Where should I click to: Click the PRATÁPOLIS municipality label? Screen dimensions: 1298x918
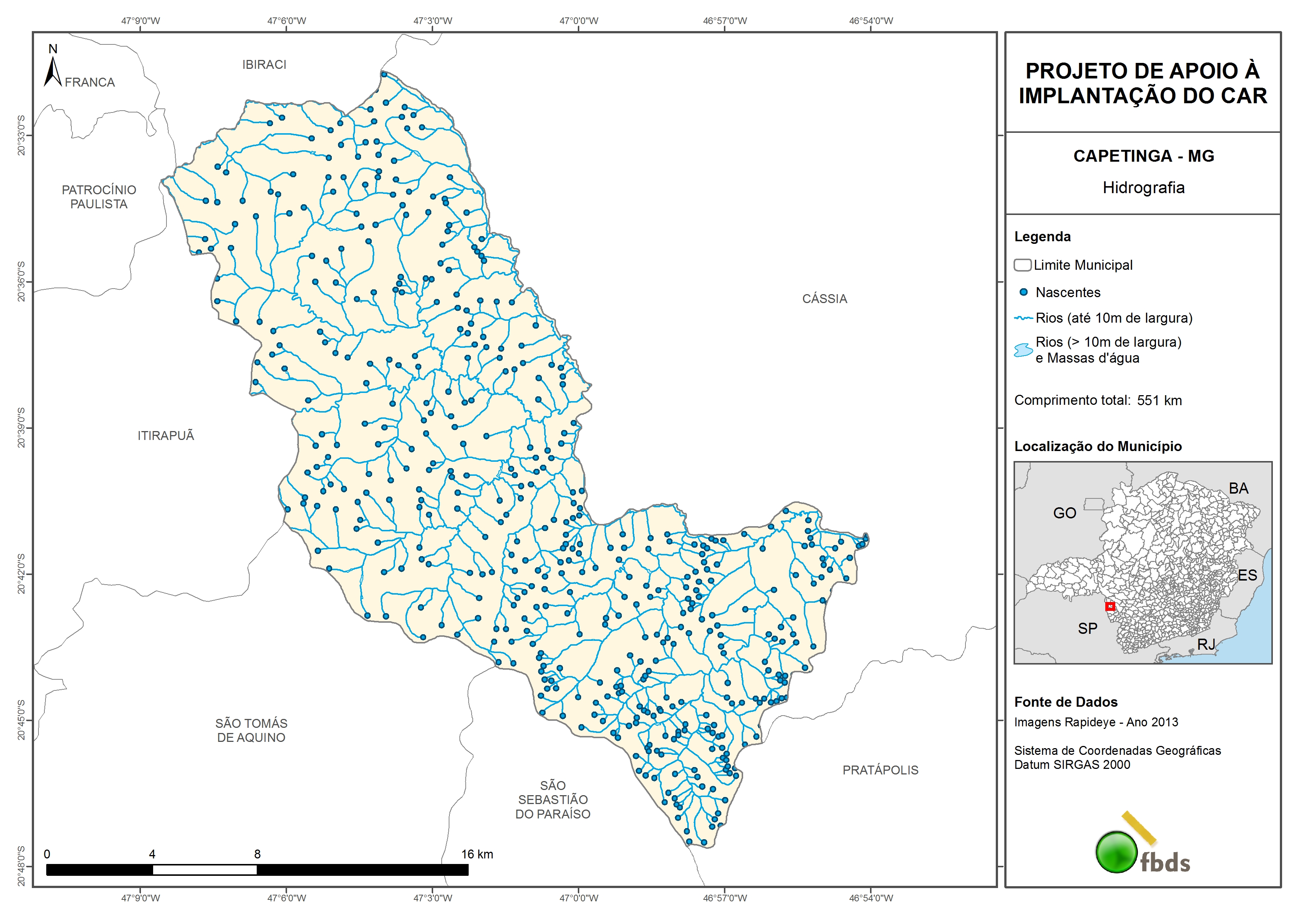[880, 770]
